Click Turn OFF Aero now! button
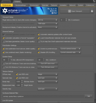96x103 pixels. 48,64
